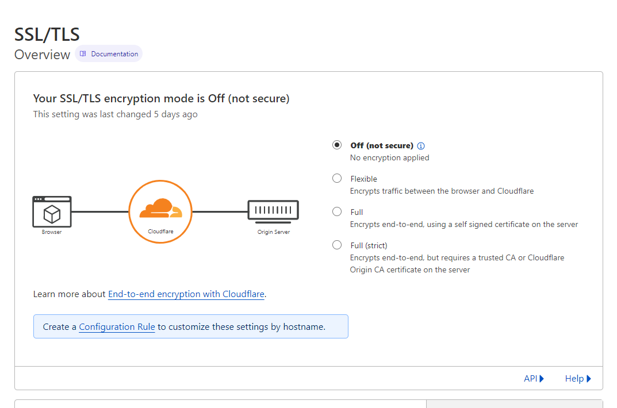Image resolution: width=617 pixels, height=408 pixels.
Task: Click the Cloudflare cloud logo
Action: pos(160,208)
